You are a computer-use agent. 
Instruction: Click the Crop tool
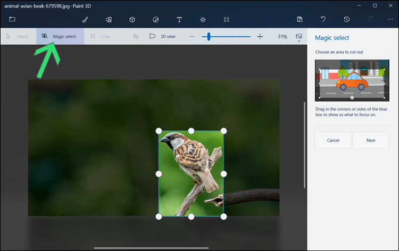(x=100, y=36)
